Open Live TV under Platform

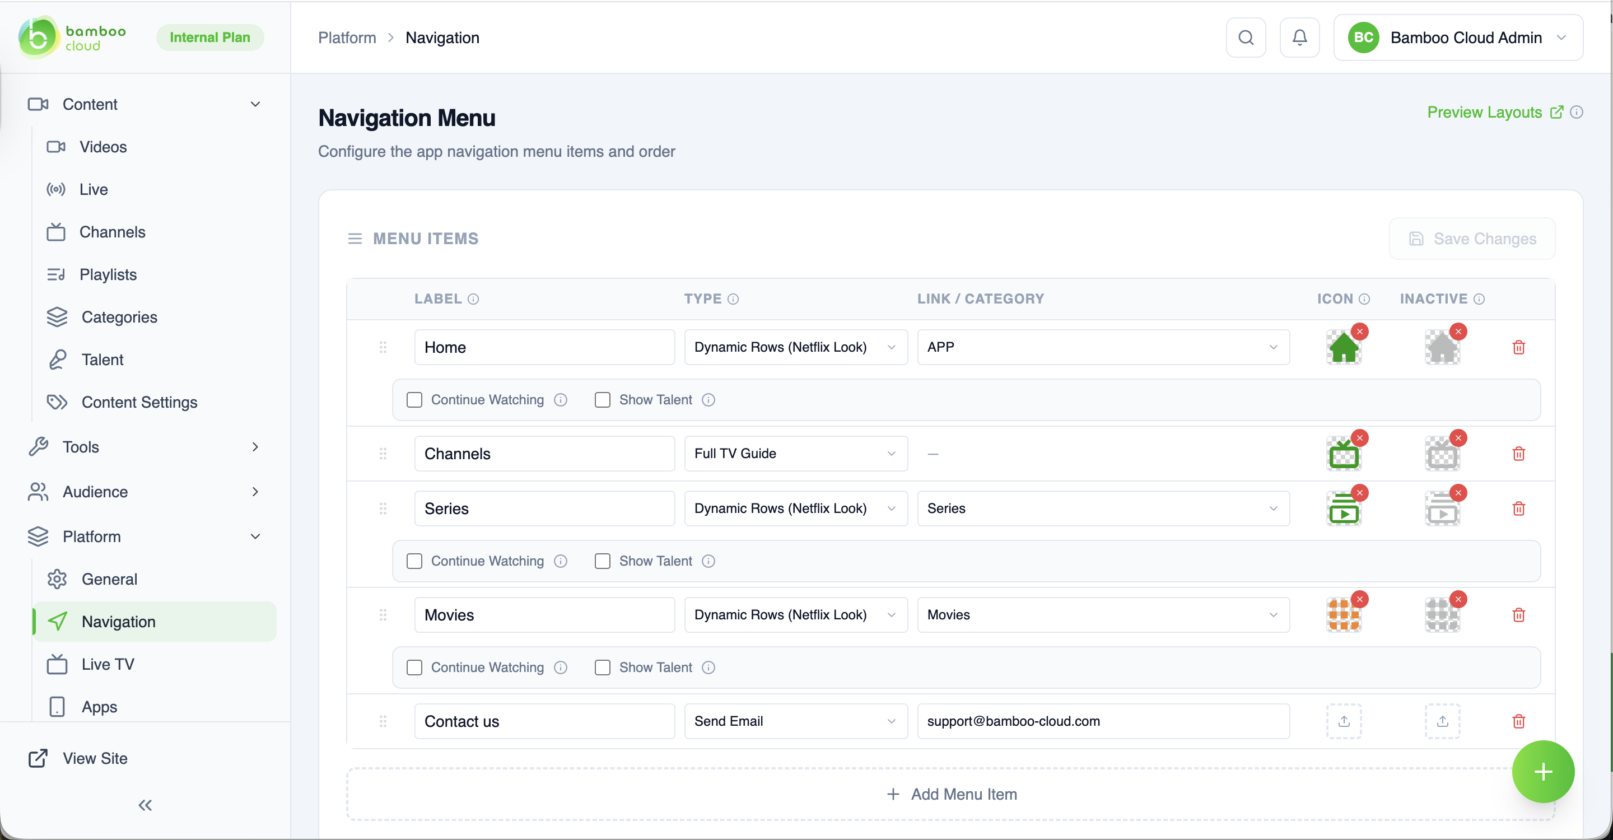pos(155,665)
